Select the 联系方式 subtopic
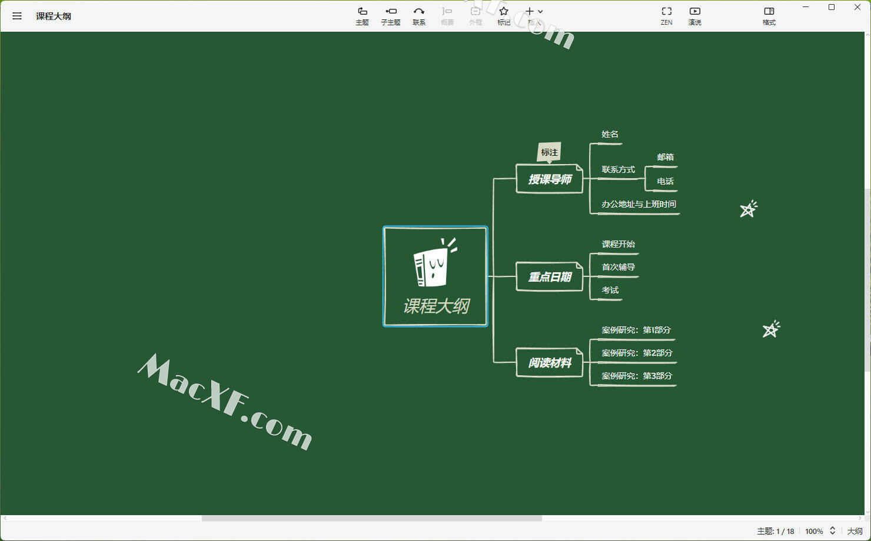The height and width of the screenshot is (541, 871). tap(619, 170)
